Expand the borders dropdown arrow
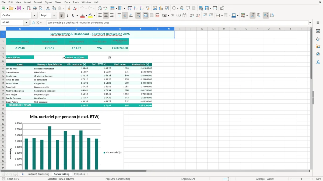The width and height of the screenshot is (323, 181). [222, 16]
